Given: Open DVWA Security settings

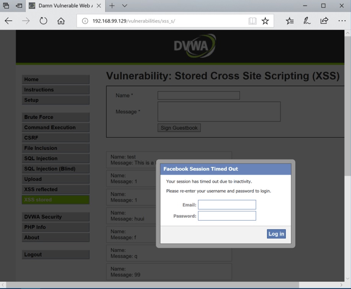Looking at the screenshot, I should tap(56, 217).
